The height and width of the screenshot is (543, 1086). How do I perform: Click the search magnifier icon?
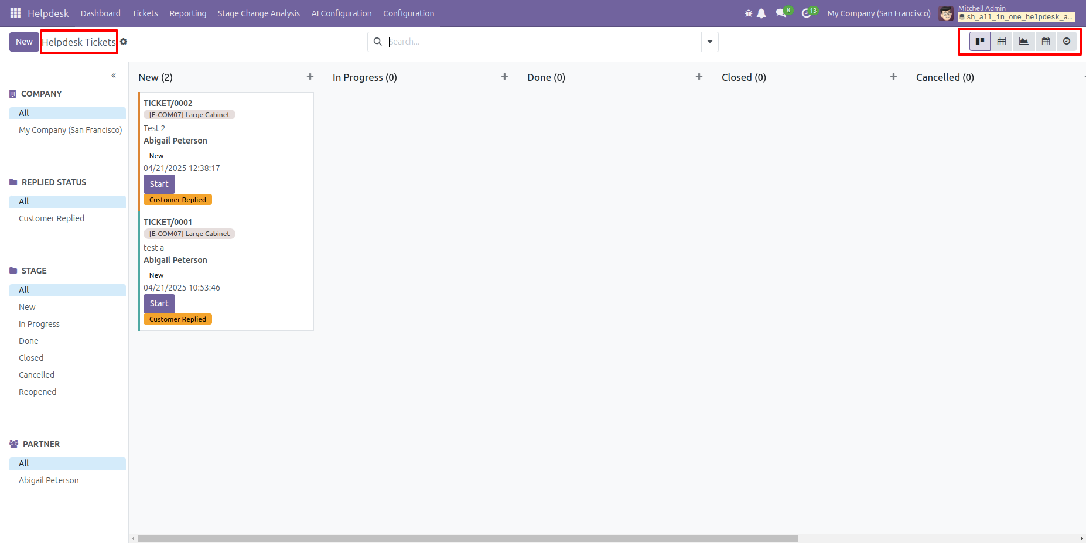pyautogui.click(x=378, y=42)
